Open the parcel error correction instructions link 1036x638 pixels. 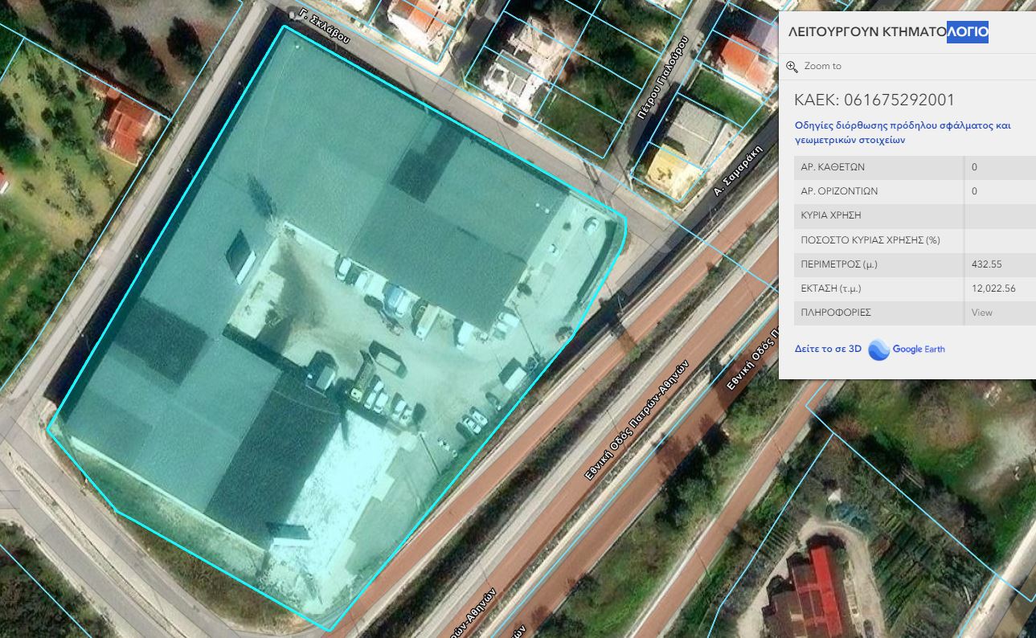(x=902, y=133)
